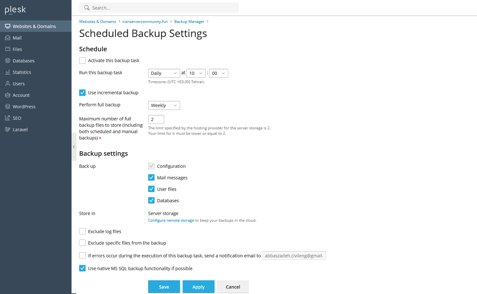Click the Laravel logo icon in sidebar

pos(7,129)
